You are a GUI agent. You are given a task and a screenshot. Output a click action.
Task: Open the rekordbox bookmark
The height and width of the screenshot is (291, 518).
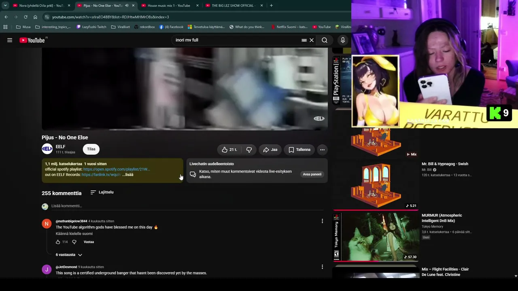(144, 27)
